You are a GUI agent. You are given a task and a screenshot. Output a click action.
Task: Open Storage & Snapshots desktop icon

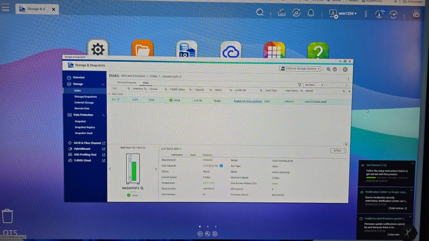tap(187, 50)
